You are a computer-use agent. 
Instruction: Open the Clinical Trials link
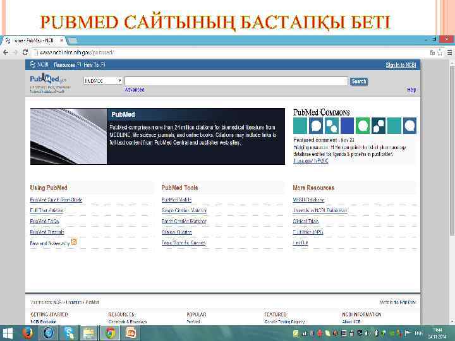(x=306, y=221)
